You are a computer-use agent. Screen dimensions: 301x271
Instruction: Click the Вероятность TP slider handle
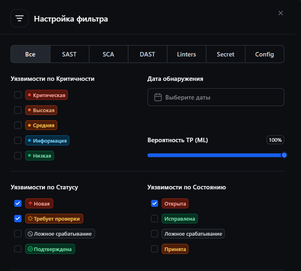284,155
